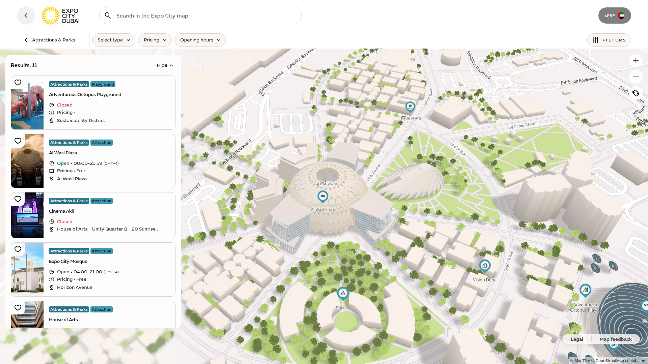648x364 pixels.
Task: Select the Surreal map pin
Action: 343,293
